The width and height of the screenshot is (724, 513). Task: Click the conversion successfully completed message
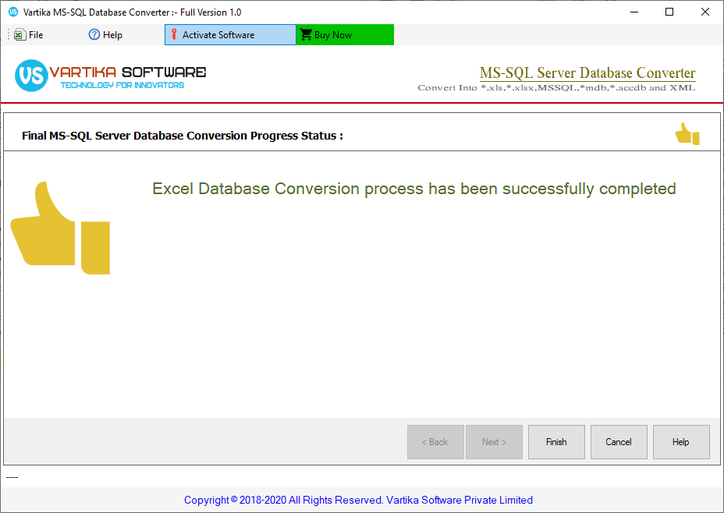coord(414,189)
